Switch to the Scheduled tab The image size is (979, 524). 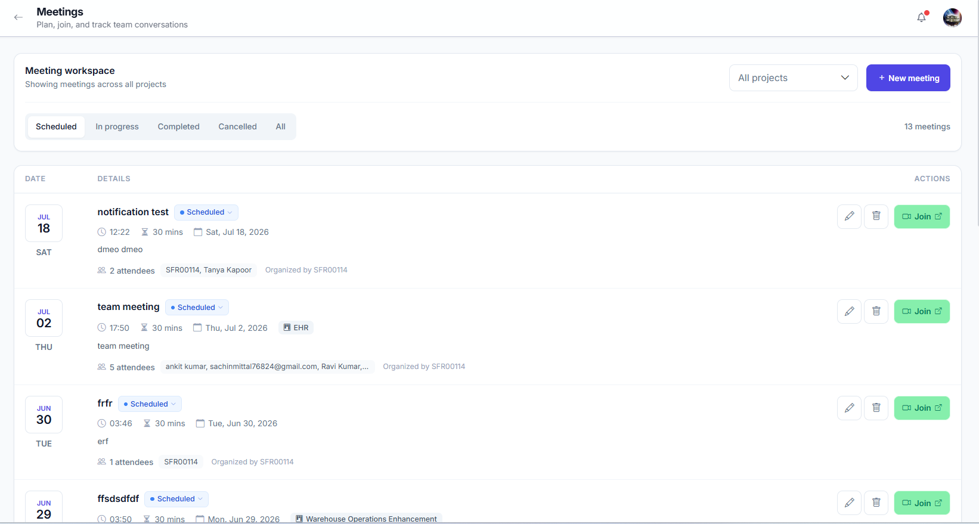[56, 126]
